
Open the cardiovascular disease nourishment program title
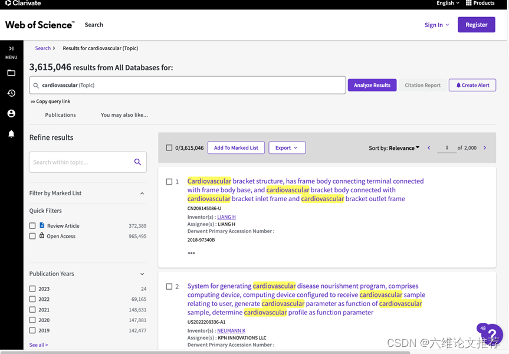pyautogui.click(x=306, y=299)
